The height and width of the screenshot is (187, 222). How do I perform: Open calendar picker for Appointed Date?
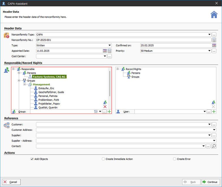tap(105, 51)
